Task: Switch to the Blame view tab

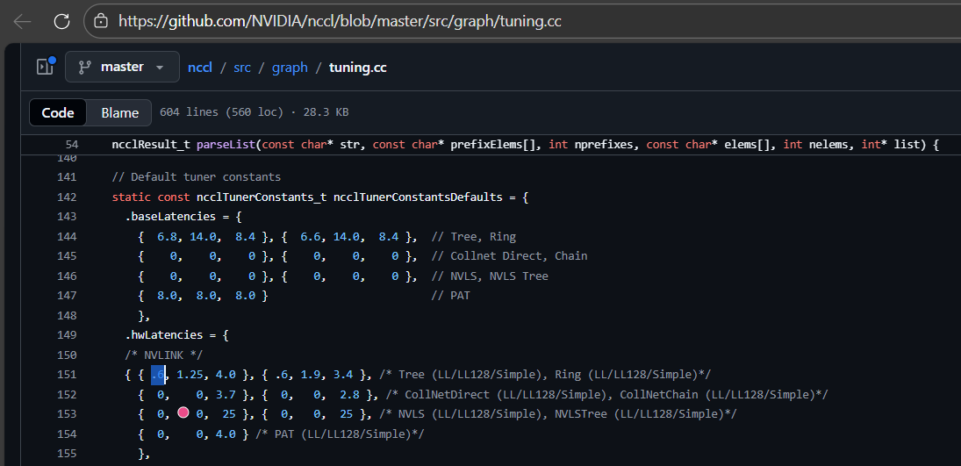Action: point(119,112)
